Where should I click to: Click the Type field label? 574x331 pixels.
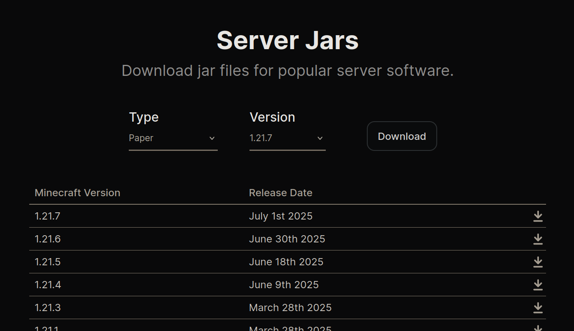[x=144, y=117]
